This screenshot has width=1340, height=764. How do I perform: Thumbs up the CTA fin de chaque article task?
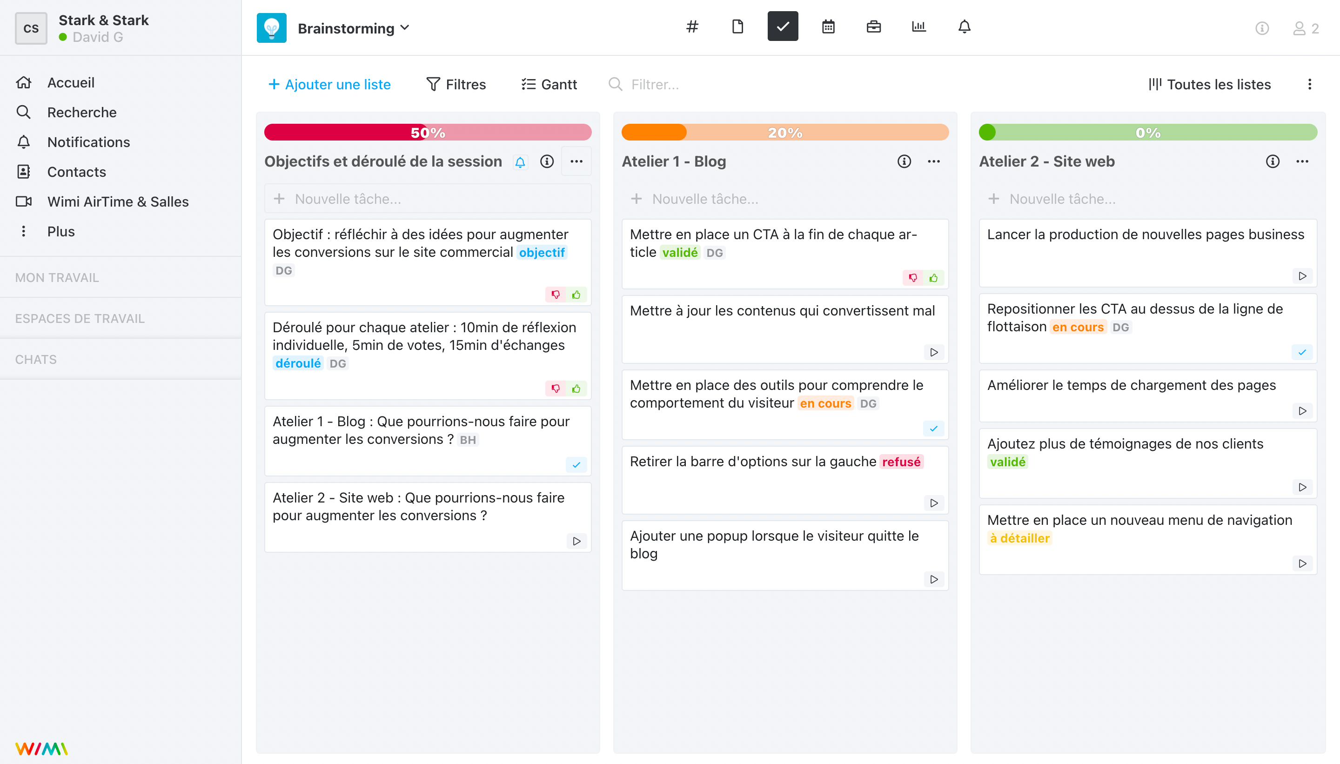click(934, 278)
